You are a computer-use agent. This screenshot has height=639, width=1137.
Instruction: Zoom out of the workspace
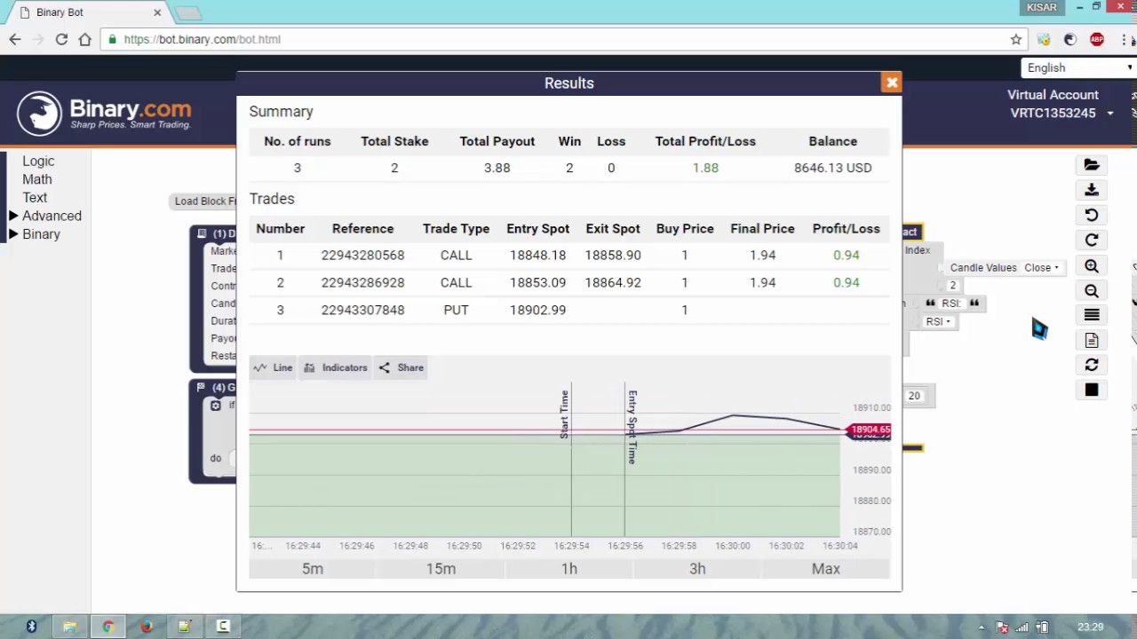point(1092,290)
